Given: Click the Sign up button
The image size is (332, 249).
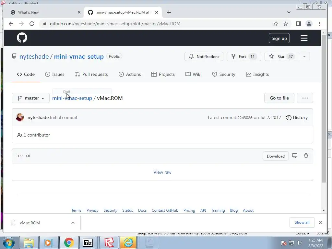Looking at the screenshot, I should [279, 38].
